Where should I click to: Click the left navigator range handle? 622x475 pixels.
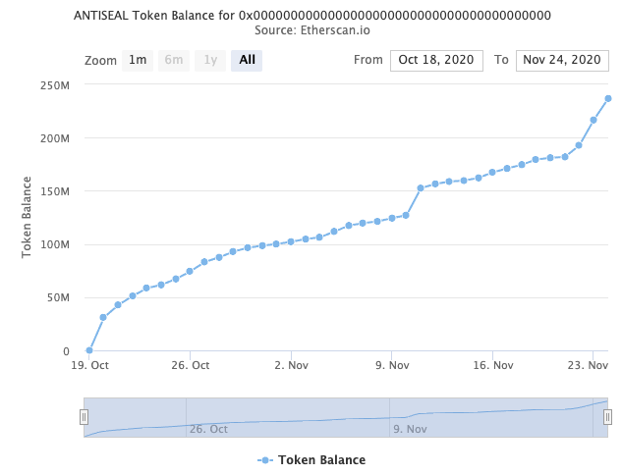[84, 417]
